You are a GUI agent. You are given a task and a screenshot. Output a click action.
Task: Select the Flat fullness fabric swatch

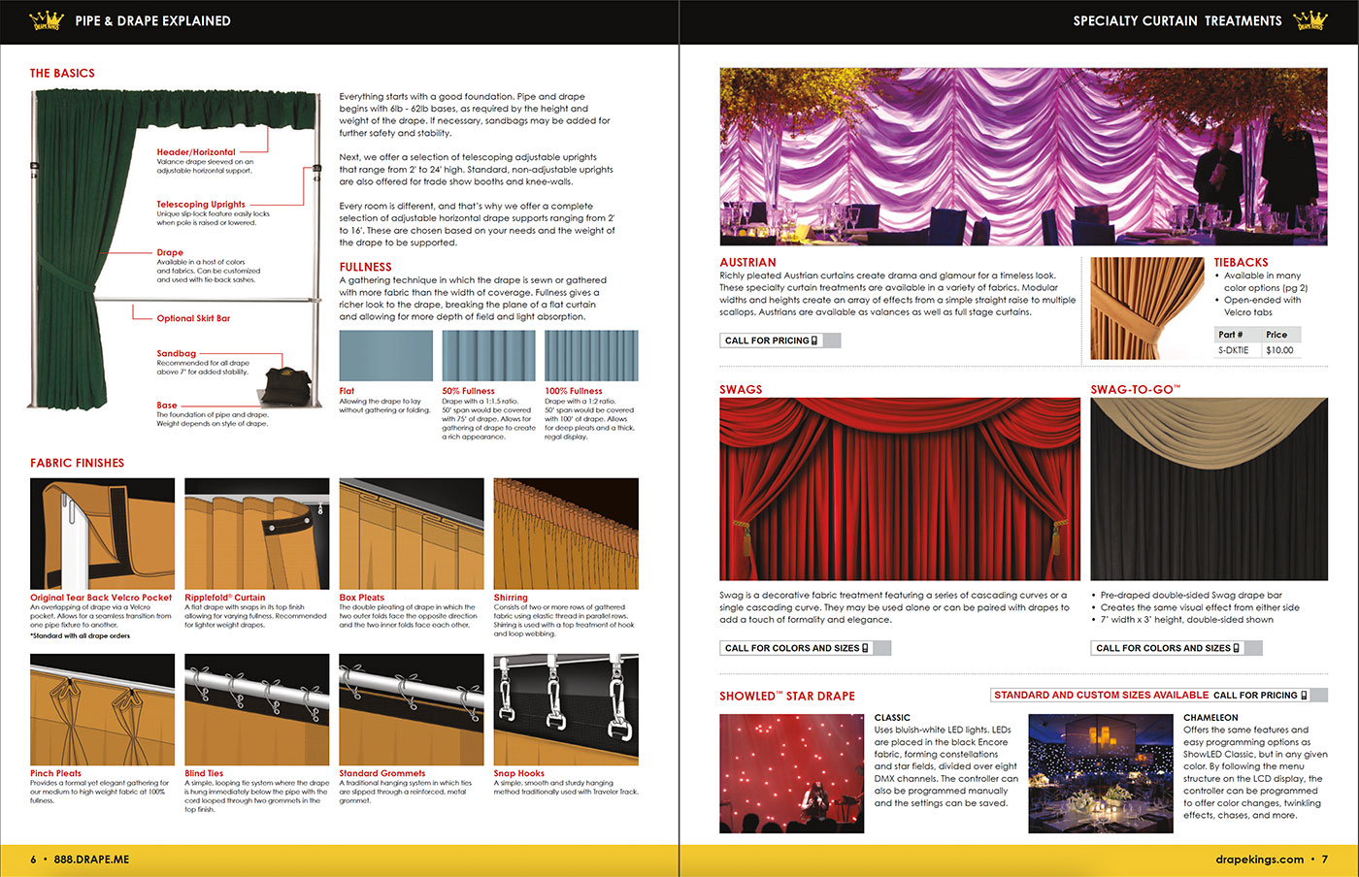coord(385,356)
